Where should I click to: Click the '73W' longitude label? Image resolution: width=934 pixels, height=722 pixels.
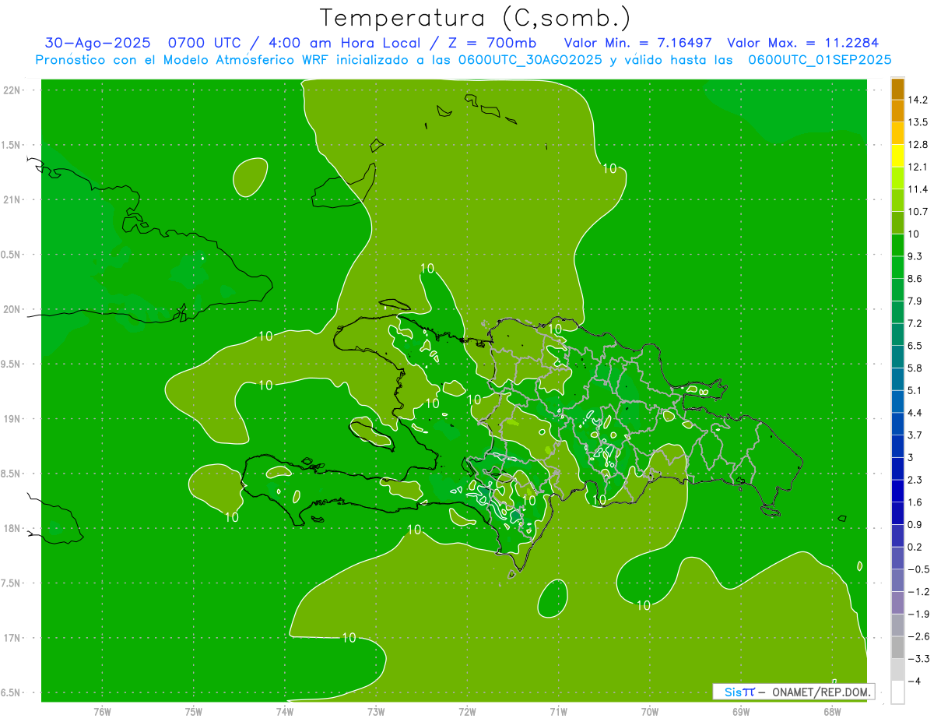click(x=376, y=712)
